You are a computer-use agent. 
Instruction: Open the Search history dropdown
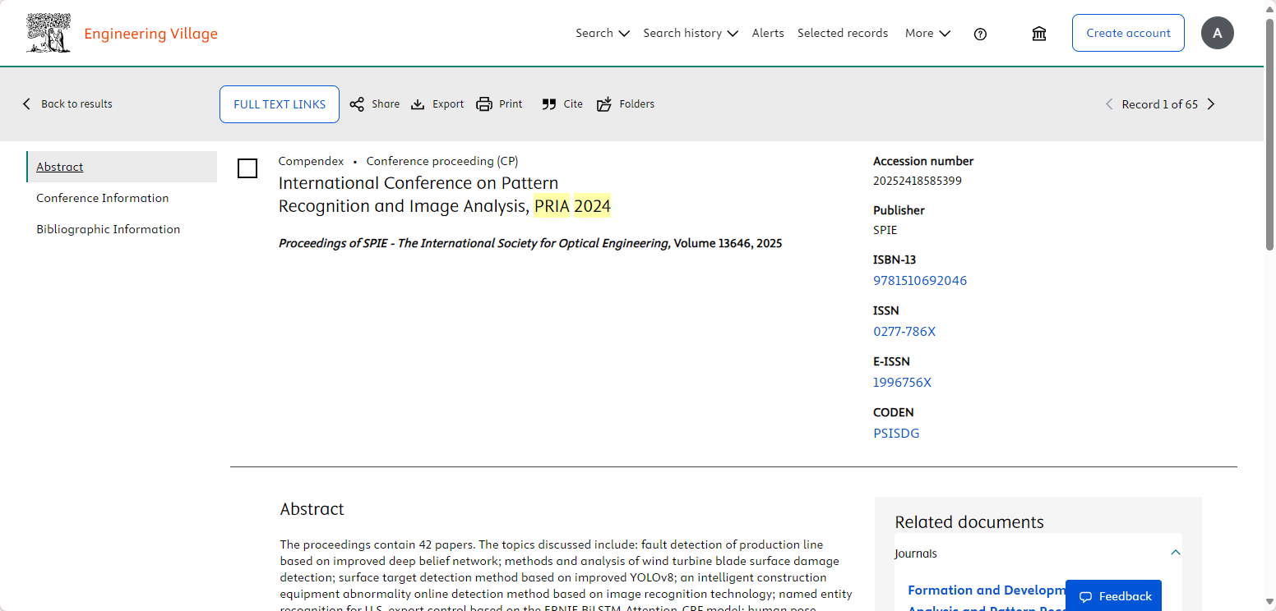click(x=690, y=33)
